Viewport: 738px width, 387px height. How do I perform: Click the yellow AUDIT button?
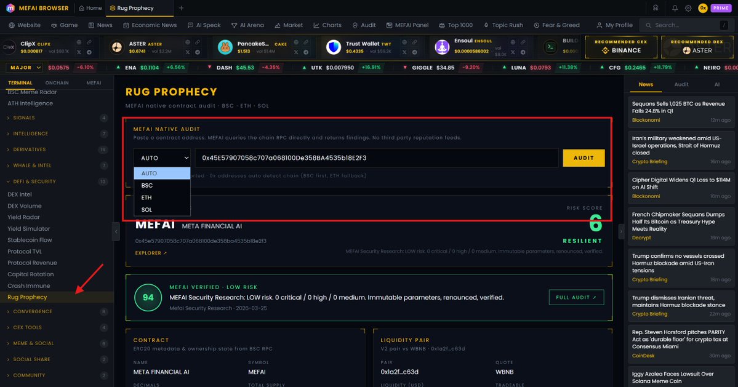pos(584,158)
